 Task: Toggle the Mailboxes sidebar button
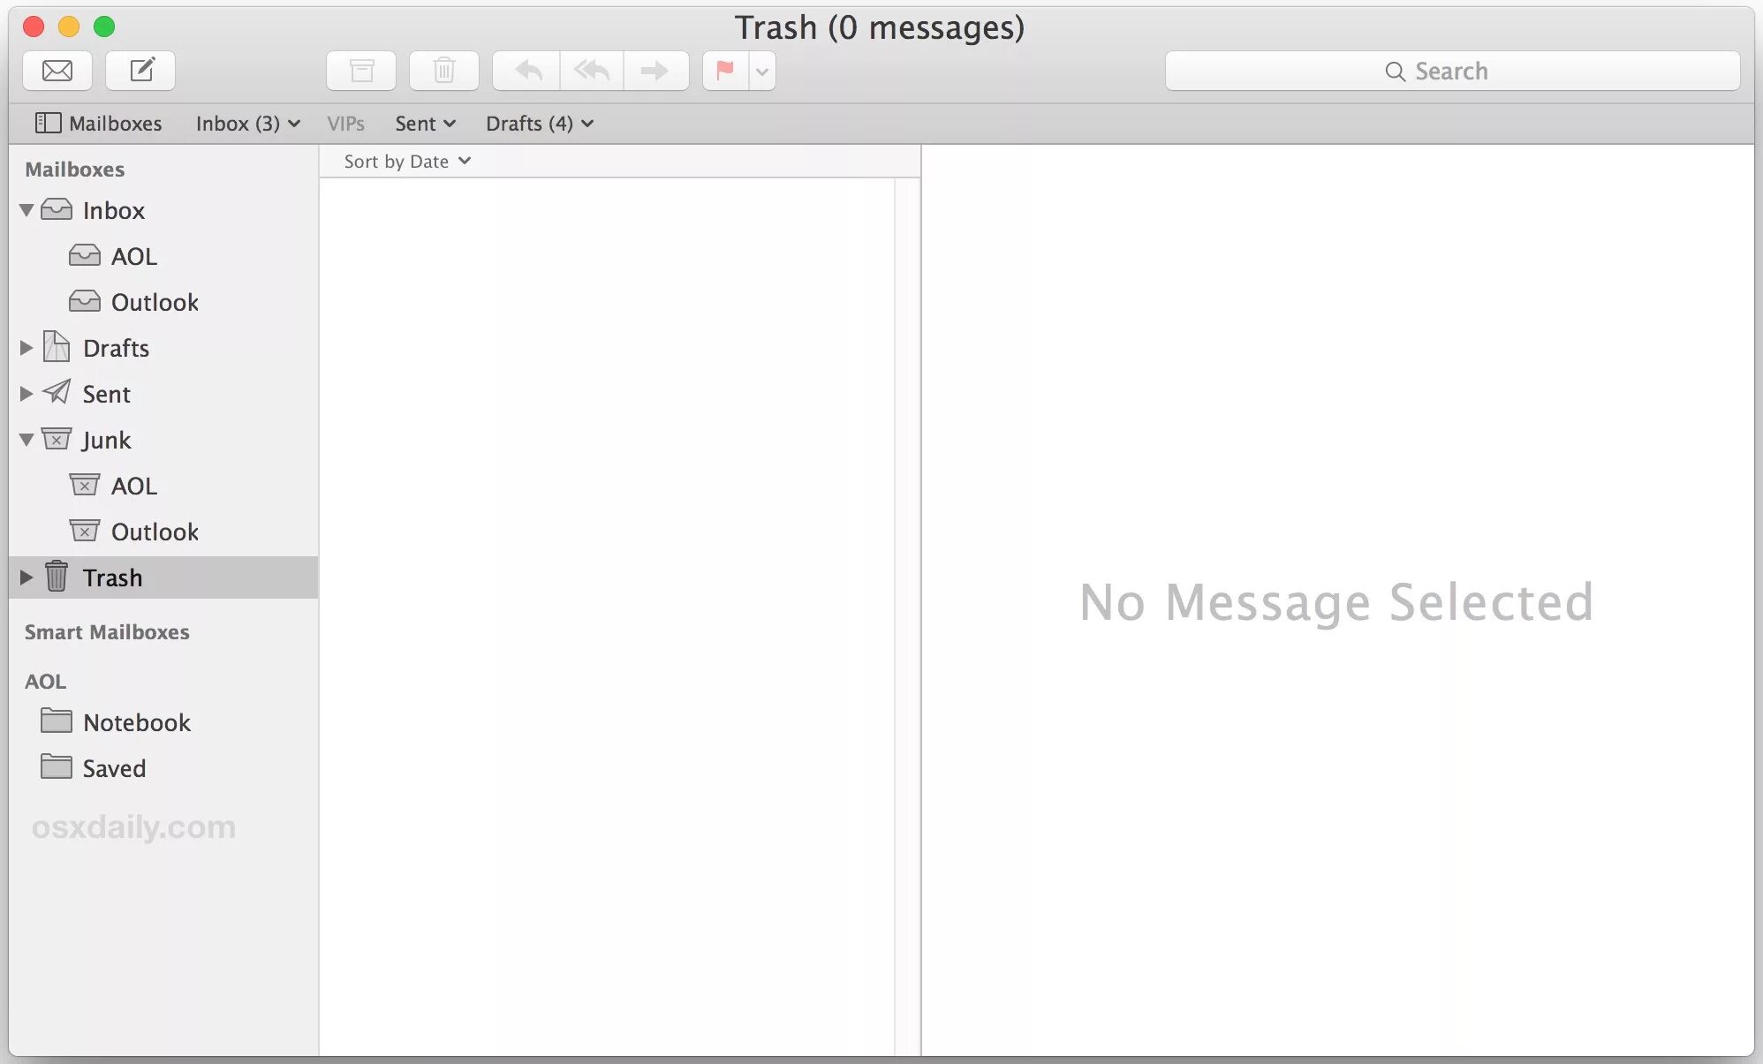[x=98, y=124]
